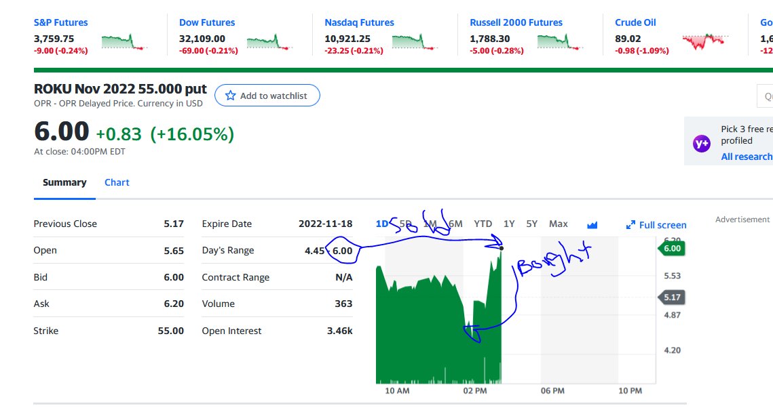Click the Open Interest value 3.46k
This screenshot has height=412, width=773.
339,331
